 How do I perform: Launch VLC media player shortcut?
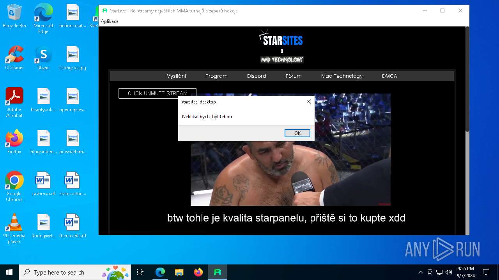[x=14, y=229]
